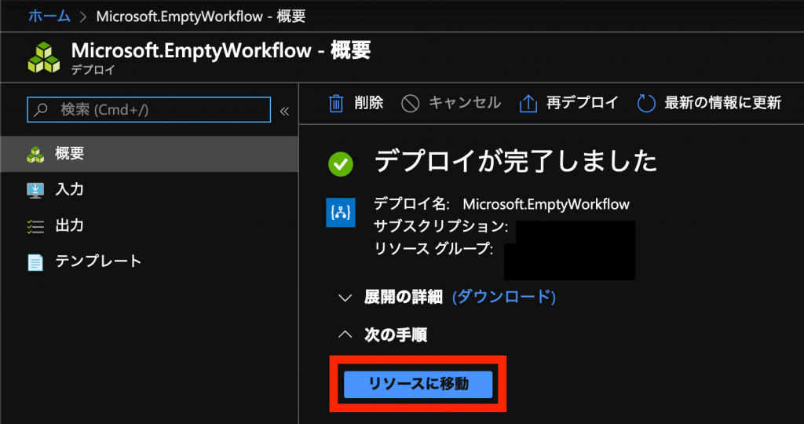This screenshot has height=424, width=804.
Task: Click the デプロイが完了しました heading
Action: 516,162
